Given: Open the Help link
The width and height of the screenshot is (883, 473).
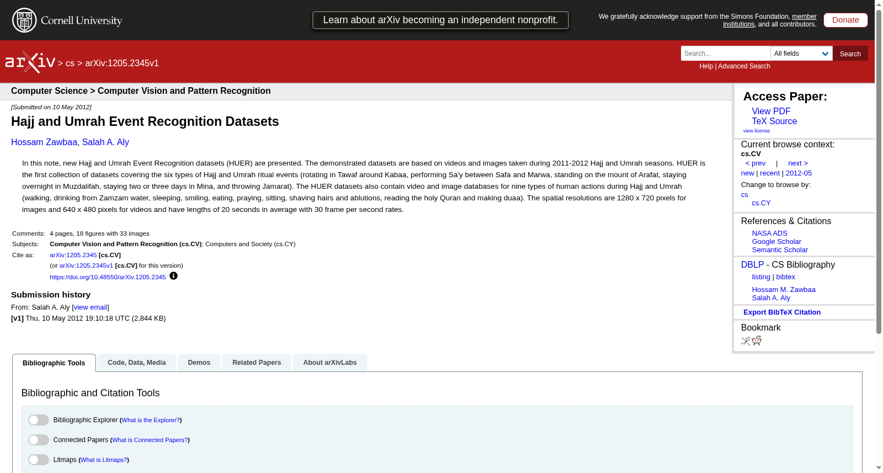Looking at the screenshot, I should [x=706, y=66].
